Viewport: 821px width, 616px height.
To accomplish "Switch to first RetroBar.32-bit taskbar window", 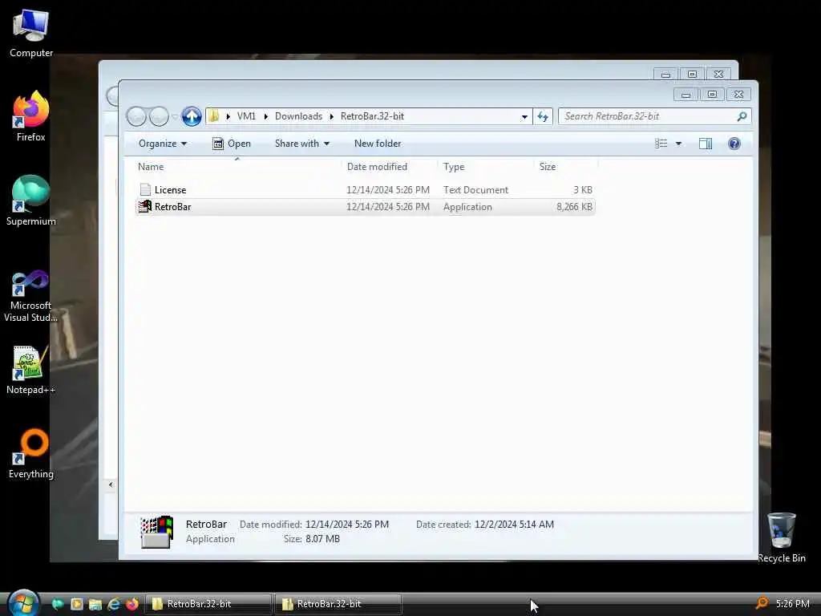I will point(208,604).
